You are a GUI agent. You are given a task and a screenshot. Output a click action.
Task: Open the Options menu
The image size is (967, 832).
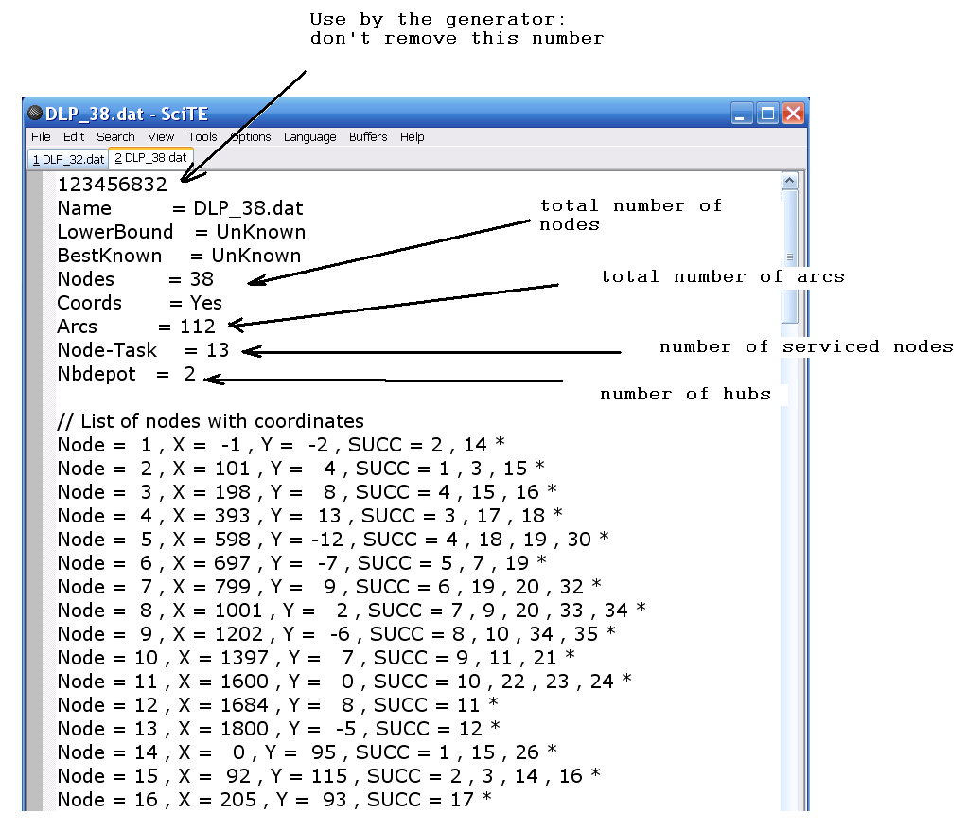click(x=251, y=137)
